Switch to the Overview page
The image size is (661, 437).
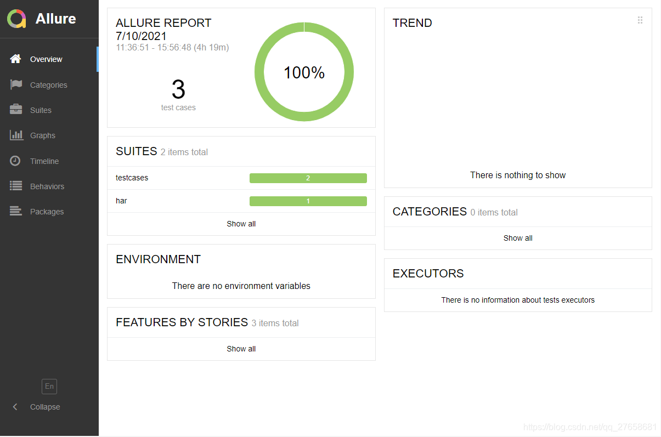[x=46, y=59]
